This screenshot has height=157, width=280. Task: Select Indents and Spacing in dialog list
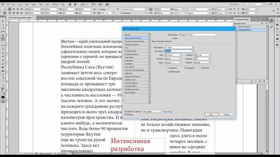point(136,44)
